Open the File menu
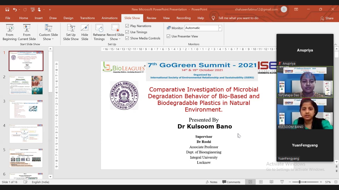This screenshot has width=339, height=190. tap(8, 18)
